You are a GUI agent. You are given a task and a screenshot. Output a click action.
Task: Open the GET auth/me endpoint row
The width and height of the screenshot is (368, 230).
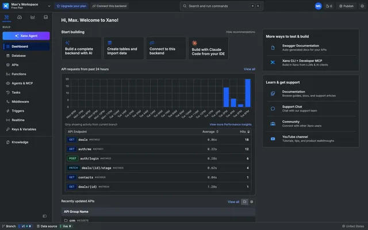(x=158, y=149)
